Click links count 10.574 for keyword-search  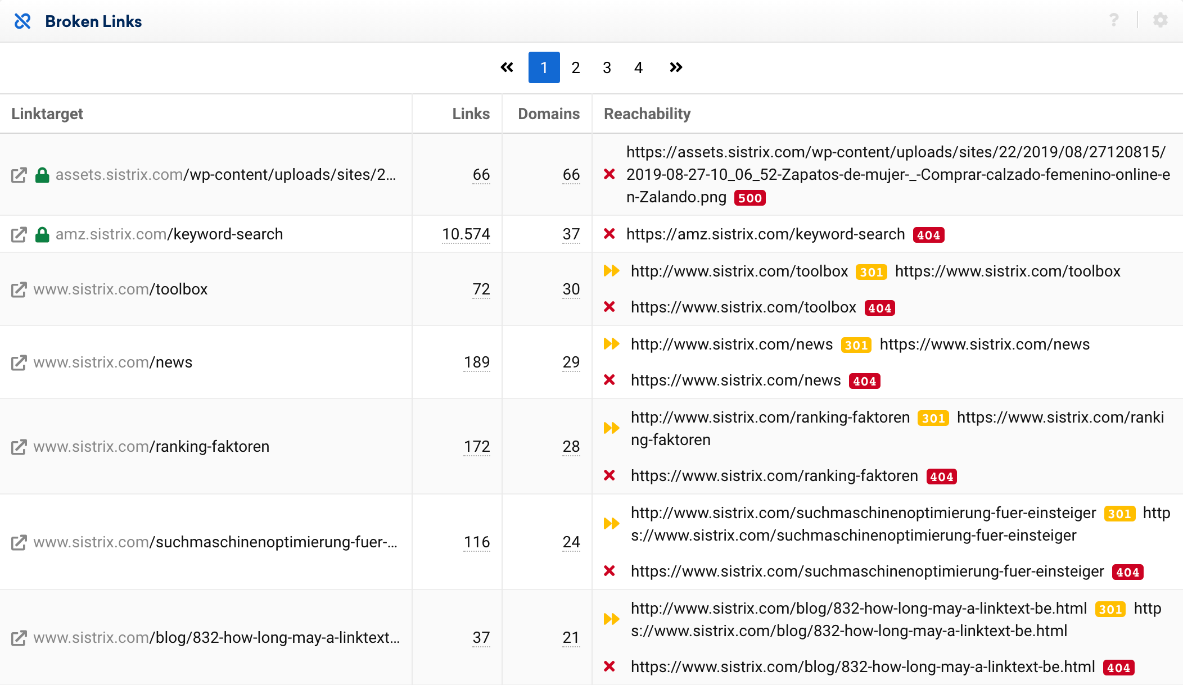466,234
